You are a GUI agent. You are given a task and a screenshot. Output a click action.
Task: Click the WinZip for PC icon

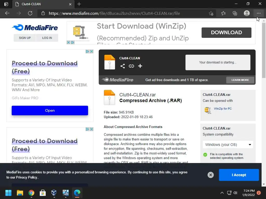208,110
